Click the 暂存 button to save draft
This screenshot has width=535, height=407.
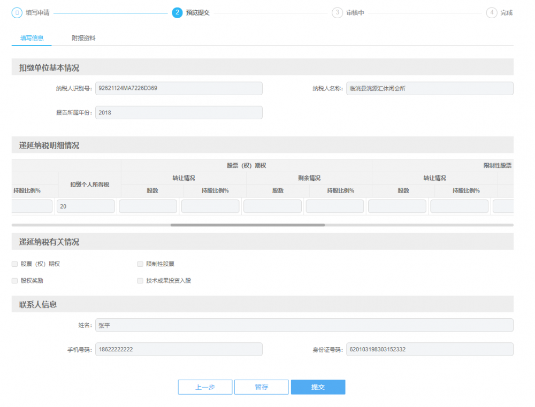[261, 387]
